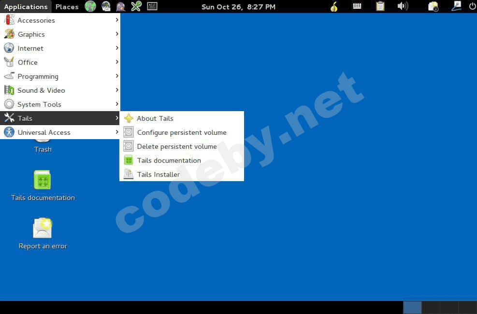
Task: Open the clipboard applet in the panel
Action: 380,6
